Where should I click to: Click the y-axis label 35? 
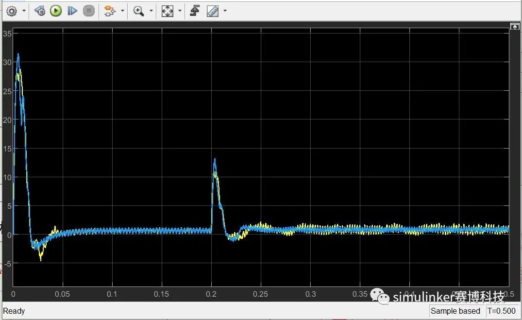coord(7,34)
